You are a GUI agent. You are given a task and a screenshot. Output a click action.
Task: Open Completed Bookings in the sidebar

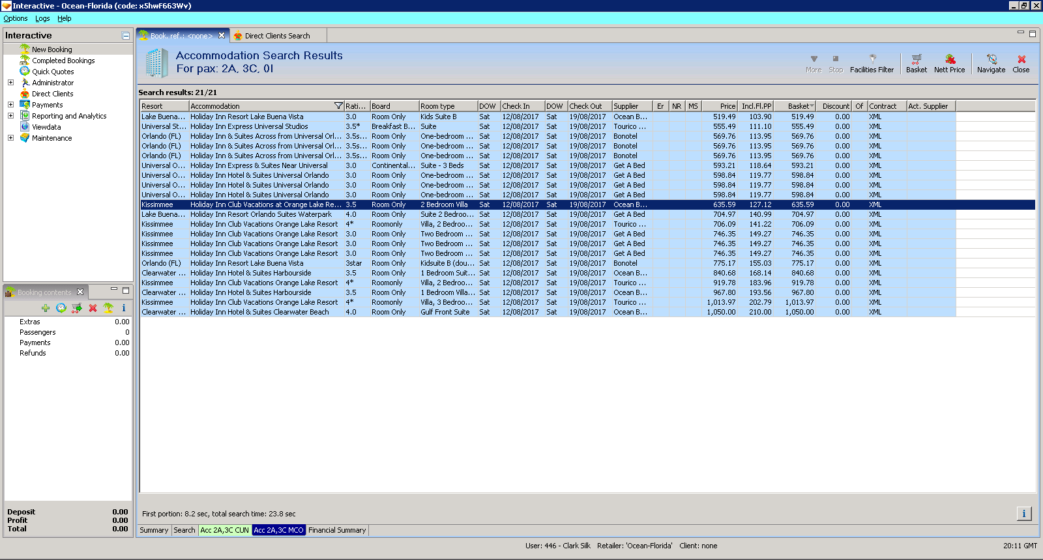coord(63,61)
